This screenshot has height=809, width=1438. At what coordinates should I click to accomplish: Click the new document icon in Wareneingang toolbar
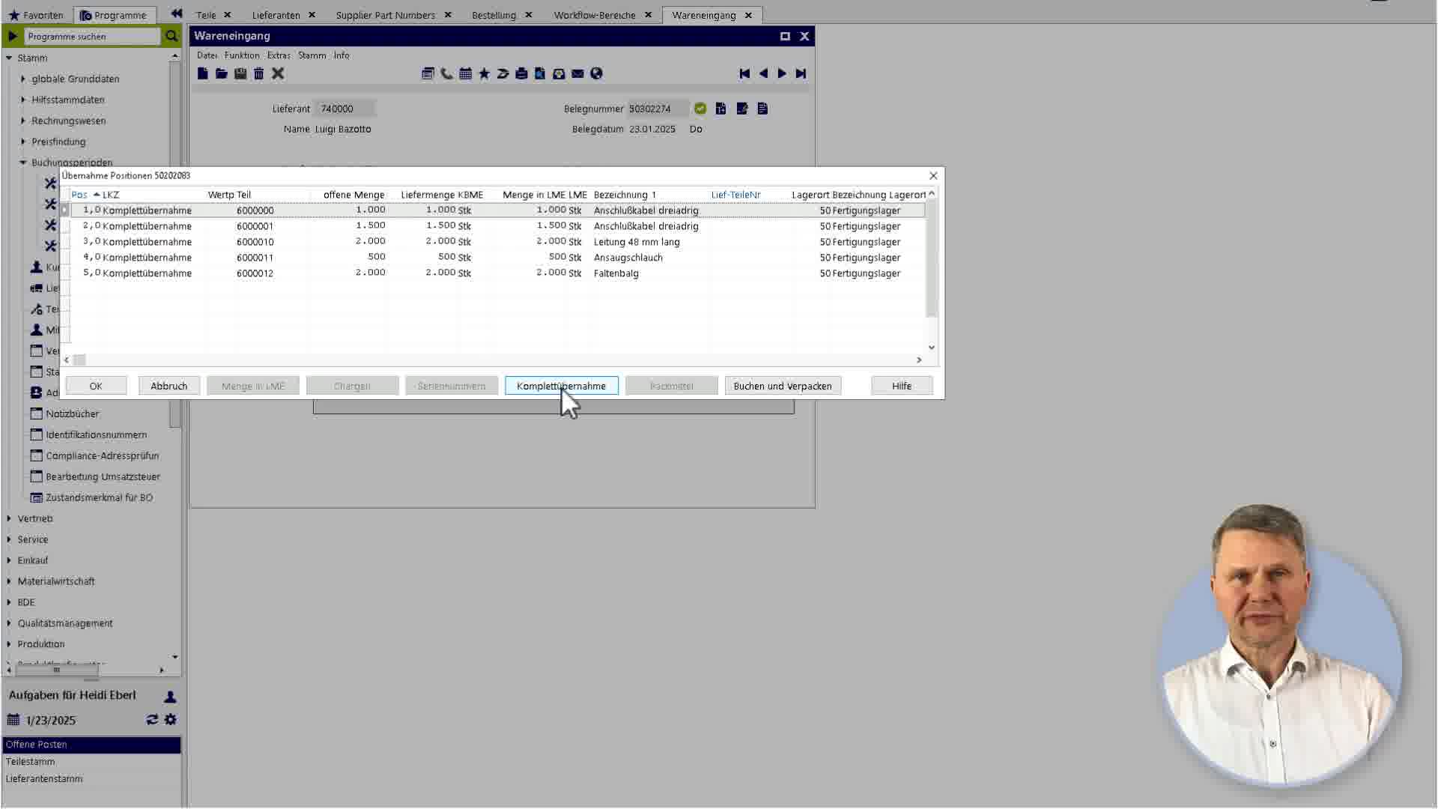(x=202, y=73)
